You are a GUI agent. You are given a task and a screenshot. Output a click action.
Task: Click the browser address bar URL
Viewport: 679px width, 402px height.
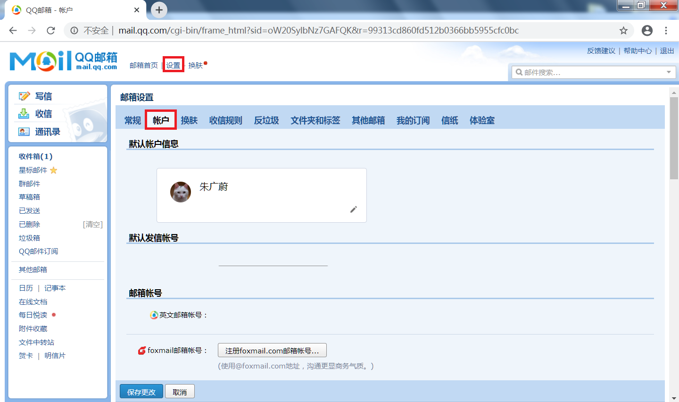pyautogui.click(x=318, y=31)
